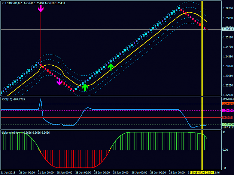Click the 1.26220 price axis value
The width and height of the screenshot is (234, 175).
point(228,9)
